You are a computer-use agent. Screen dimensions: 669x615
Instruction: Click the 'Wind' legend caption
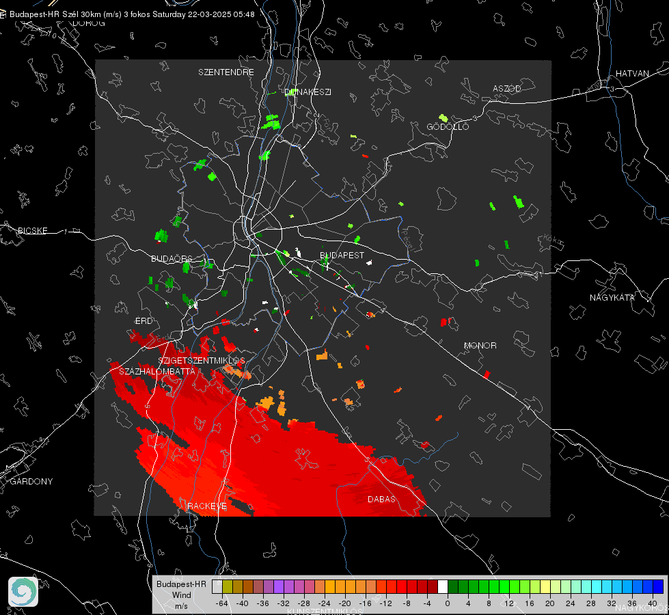click(181, 595)
